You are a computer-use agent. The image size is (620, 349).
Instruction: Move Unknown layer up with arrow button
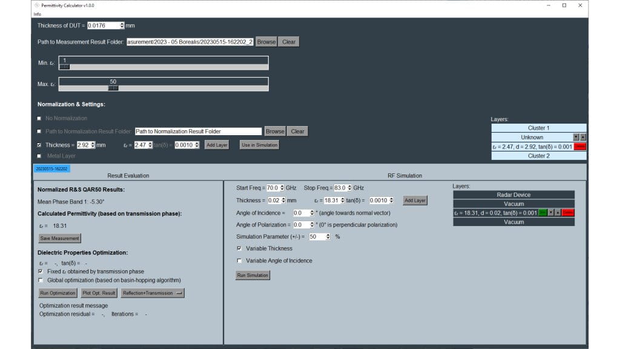[x=582, y=138]
